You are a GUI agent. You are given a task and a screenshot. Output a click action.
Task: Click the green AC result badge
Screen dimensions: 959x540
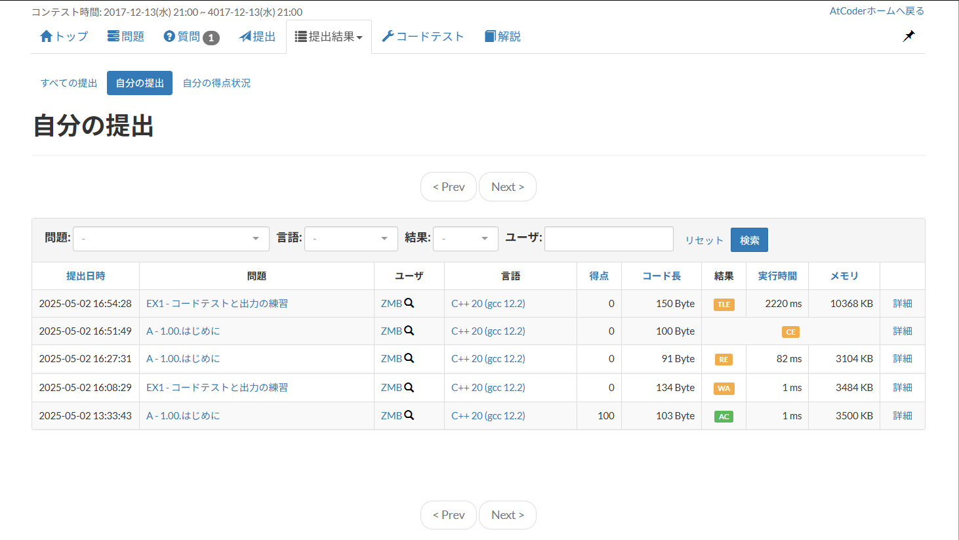(724, 417)
